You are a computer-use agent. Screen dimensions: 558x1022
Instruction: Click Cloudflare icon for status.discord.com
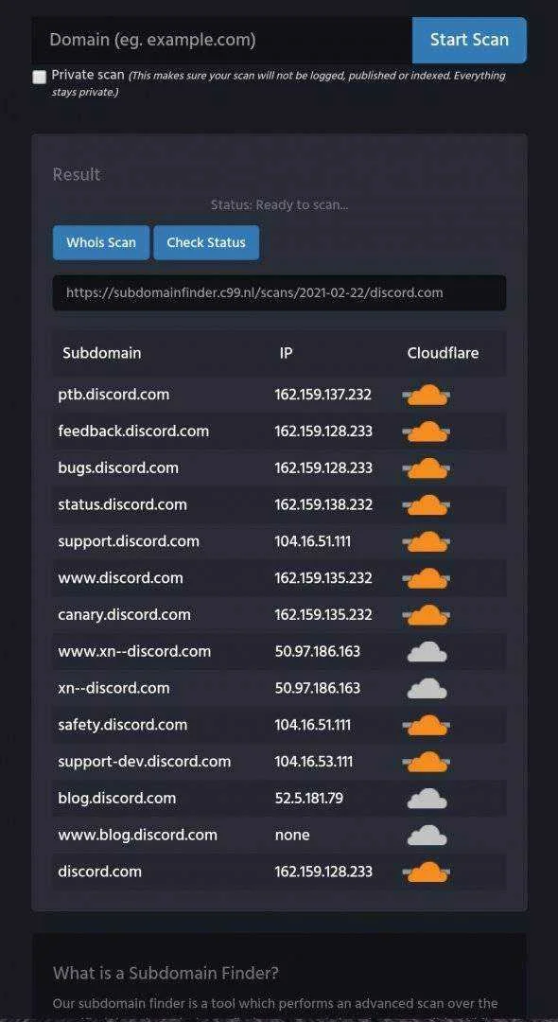427,504
